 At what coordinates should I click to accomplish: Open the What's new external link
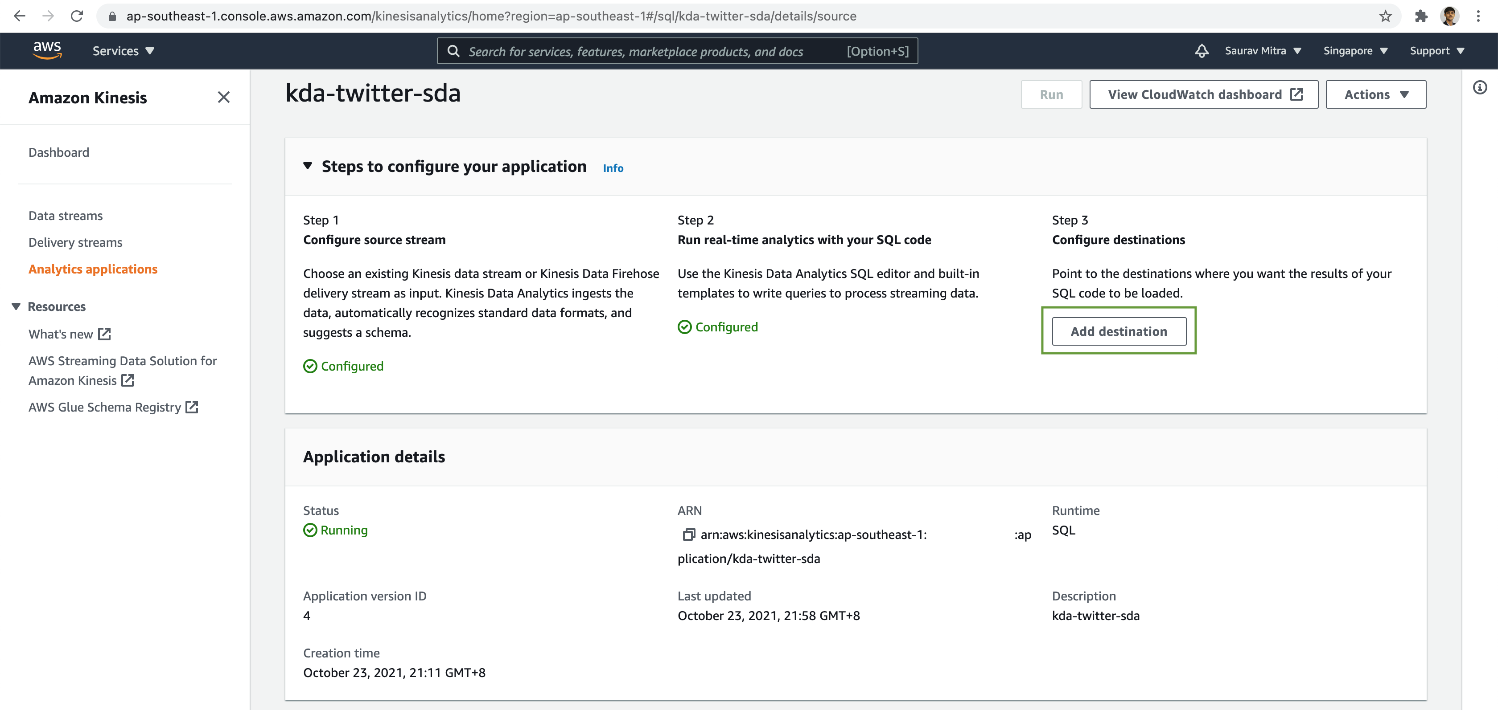pyautogui.click(x=70, y=334)
